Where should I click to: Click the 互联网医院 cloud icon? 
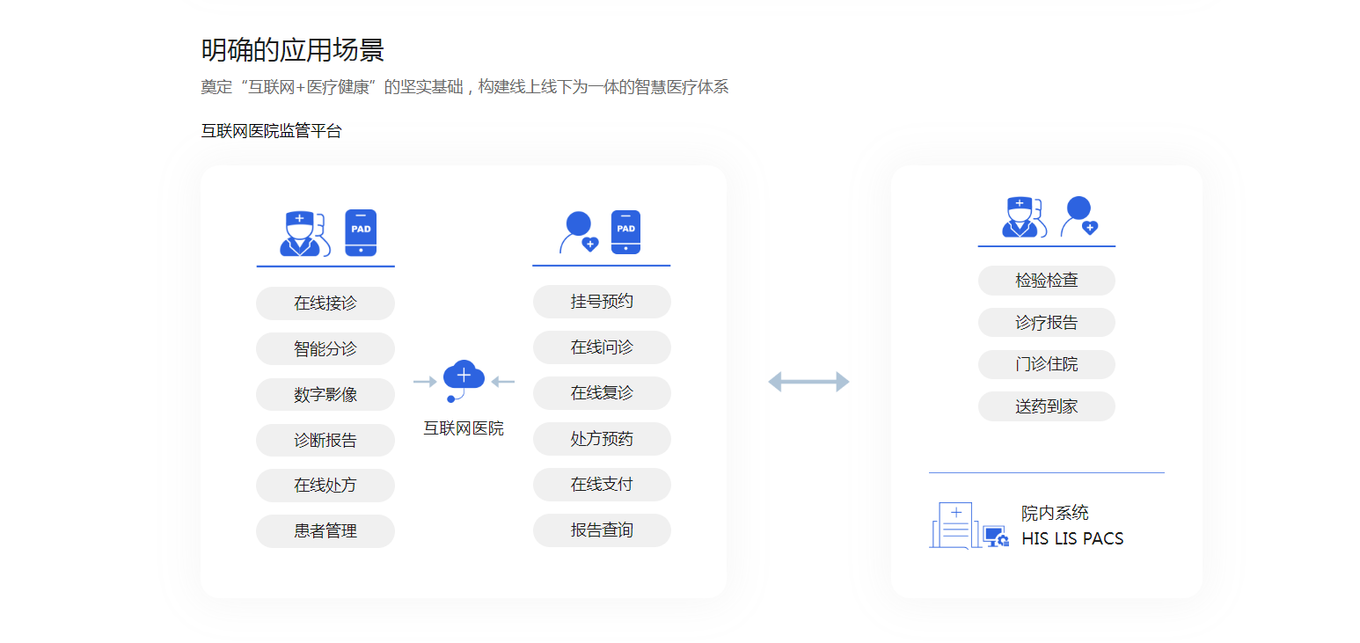click(464, 377)
